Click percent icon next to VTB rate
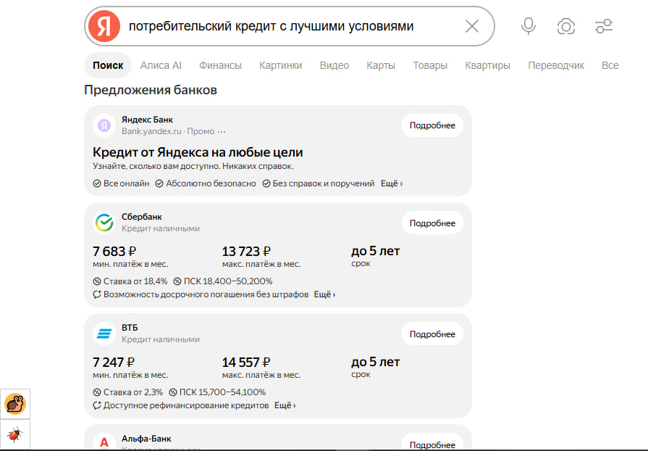This screenshot has width=648, height=451. click(x=97, y=392)
